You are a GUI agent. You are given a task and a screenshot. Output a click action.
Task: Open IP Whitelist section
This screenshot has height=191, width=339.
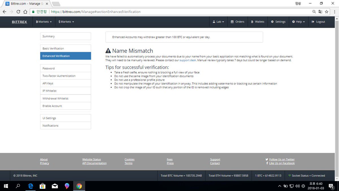point(66,91)
